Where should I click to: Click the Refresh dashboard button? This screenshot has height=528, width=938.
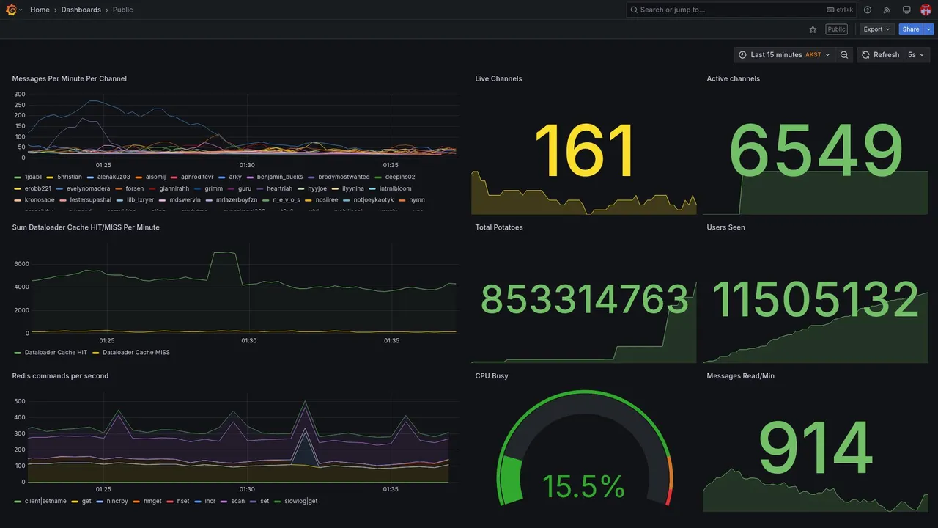pyautogui.click(x=879, y=55)
